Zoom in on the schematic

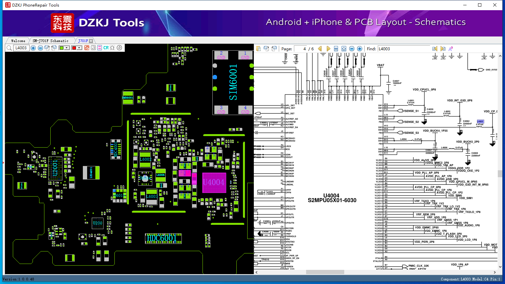(360, 49)
